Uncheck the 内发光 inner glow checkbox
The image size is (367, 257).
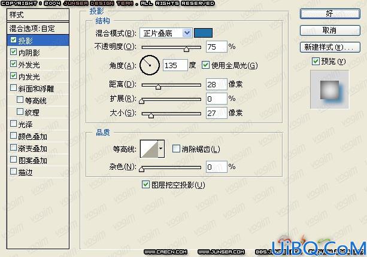coord(14,76)
